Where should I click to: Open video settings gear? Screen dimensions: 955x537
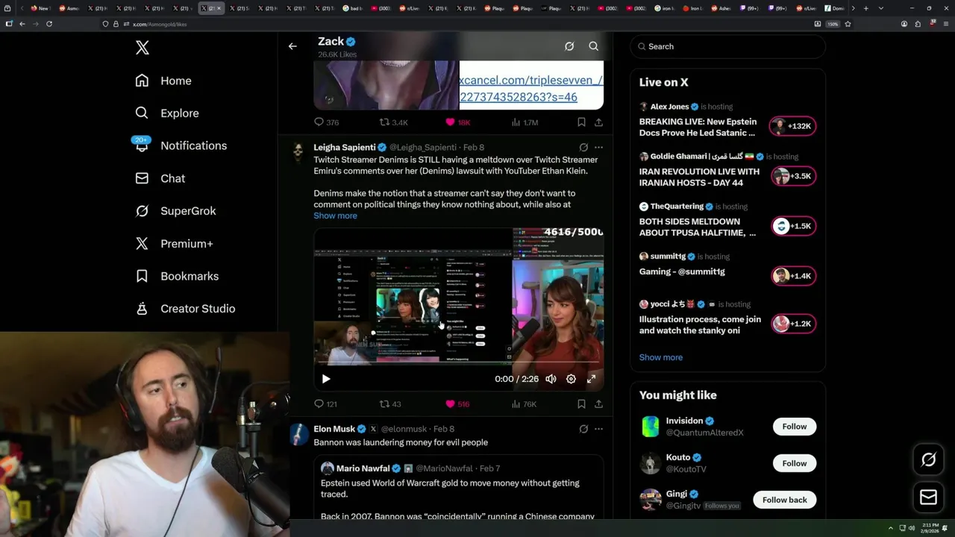tap(571, 379)
